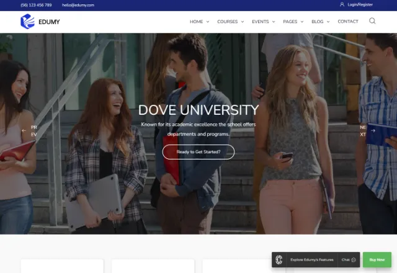Open the search magnifier icon
Screen dimensions: 397x273
pos(372,20)
